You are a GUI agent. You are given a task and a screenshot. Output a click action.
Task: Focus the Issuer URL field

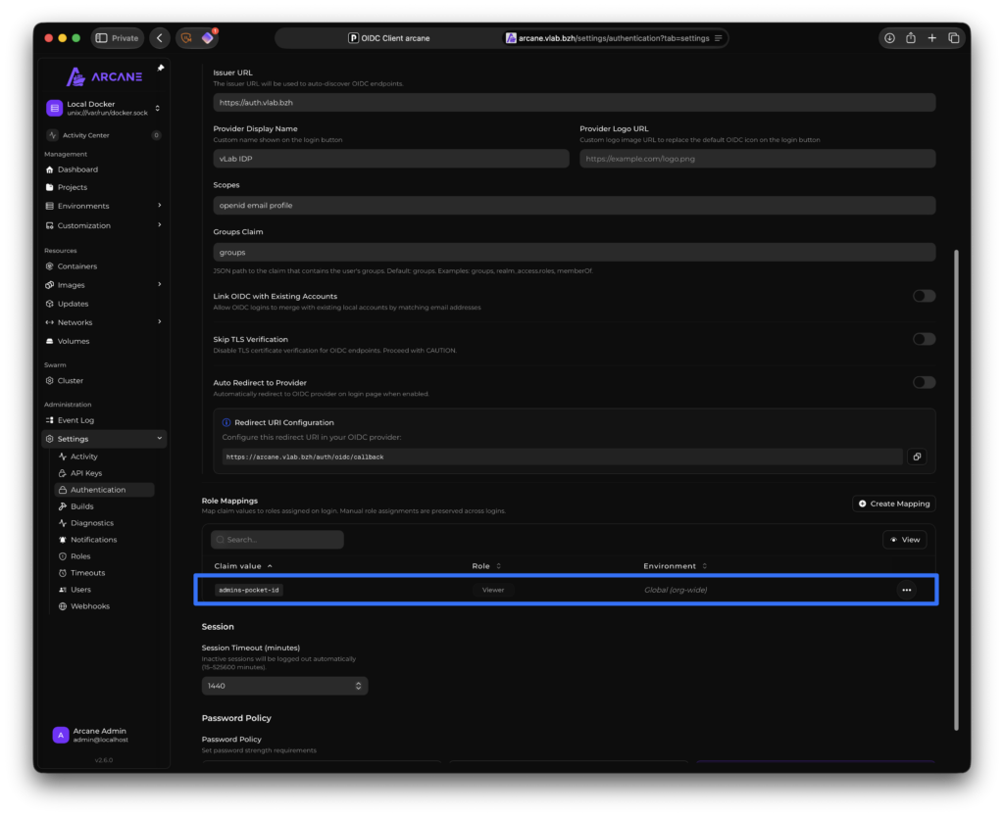pyautogui.click(x=575, y=102)
